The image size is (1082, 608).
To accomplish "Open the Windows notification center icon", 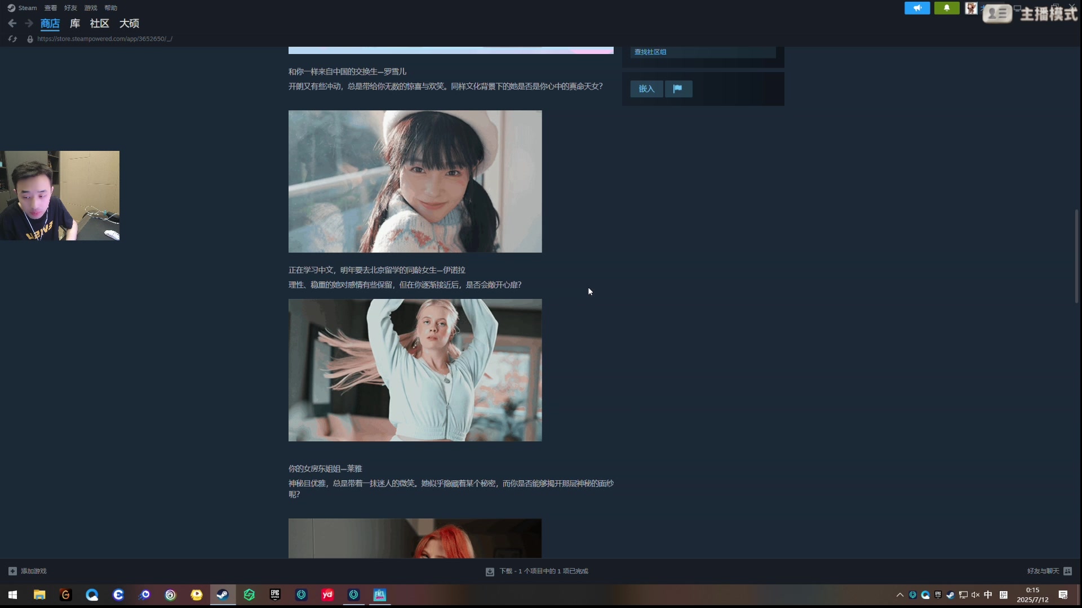I will tap(1063, 595).
